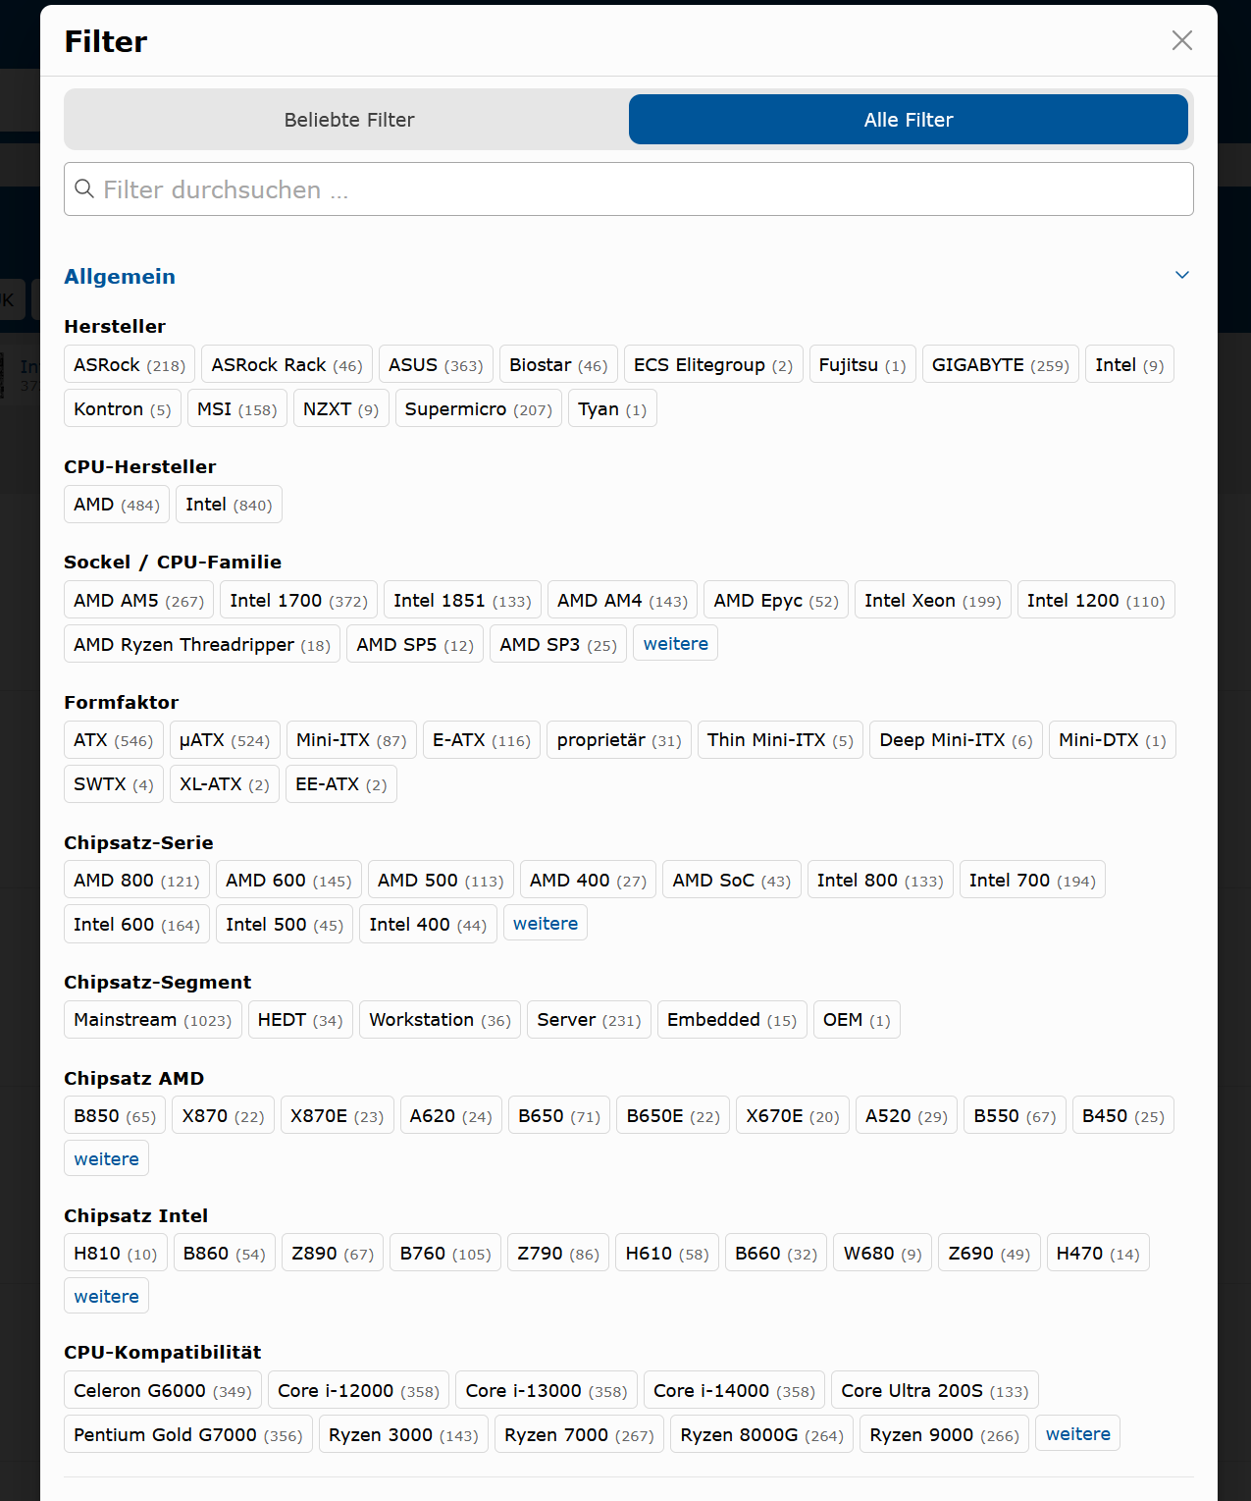1251x1501 pixels.
Task: Switch to Alle Filter tab
Action: click(x=909, y=120)
